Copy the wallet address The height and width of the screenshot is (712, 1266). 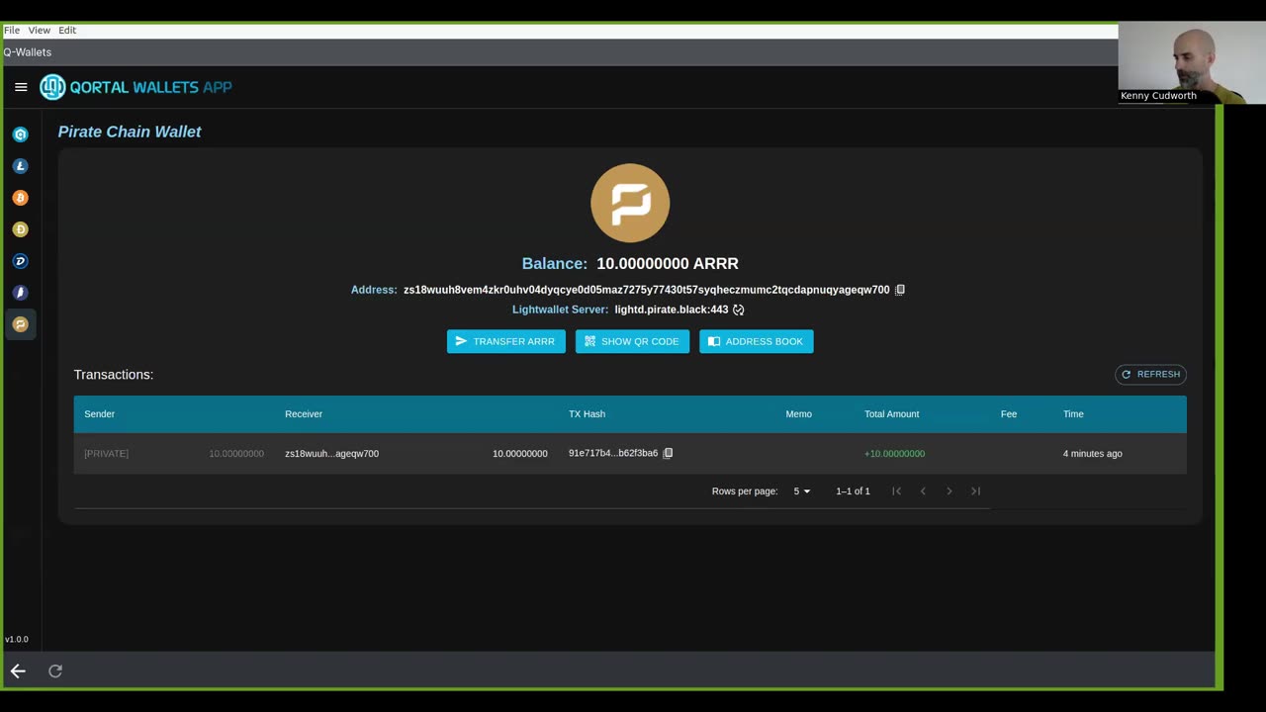pyautogui.click(x=900, y=290)
